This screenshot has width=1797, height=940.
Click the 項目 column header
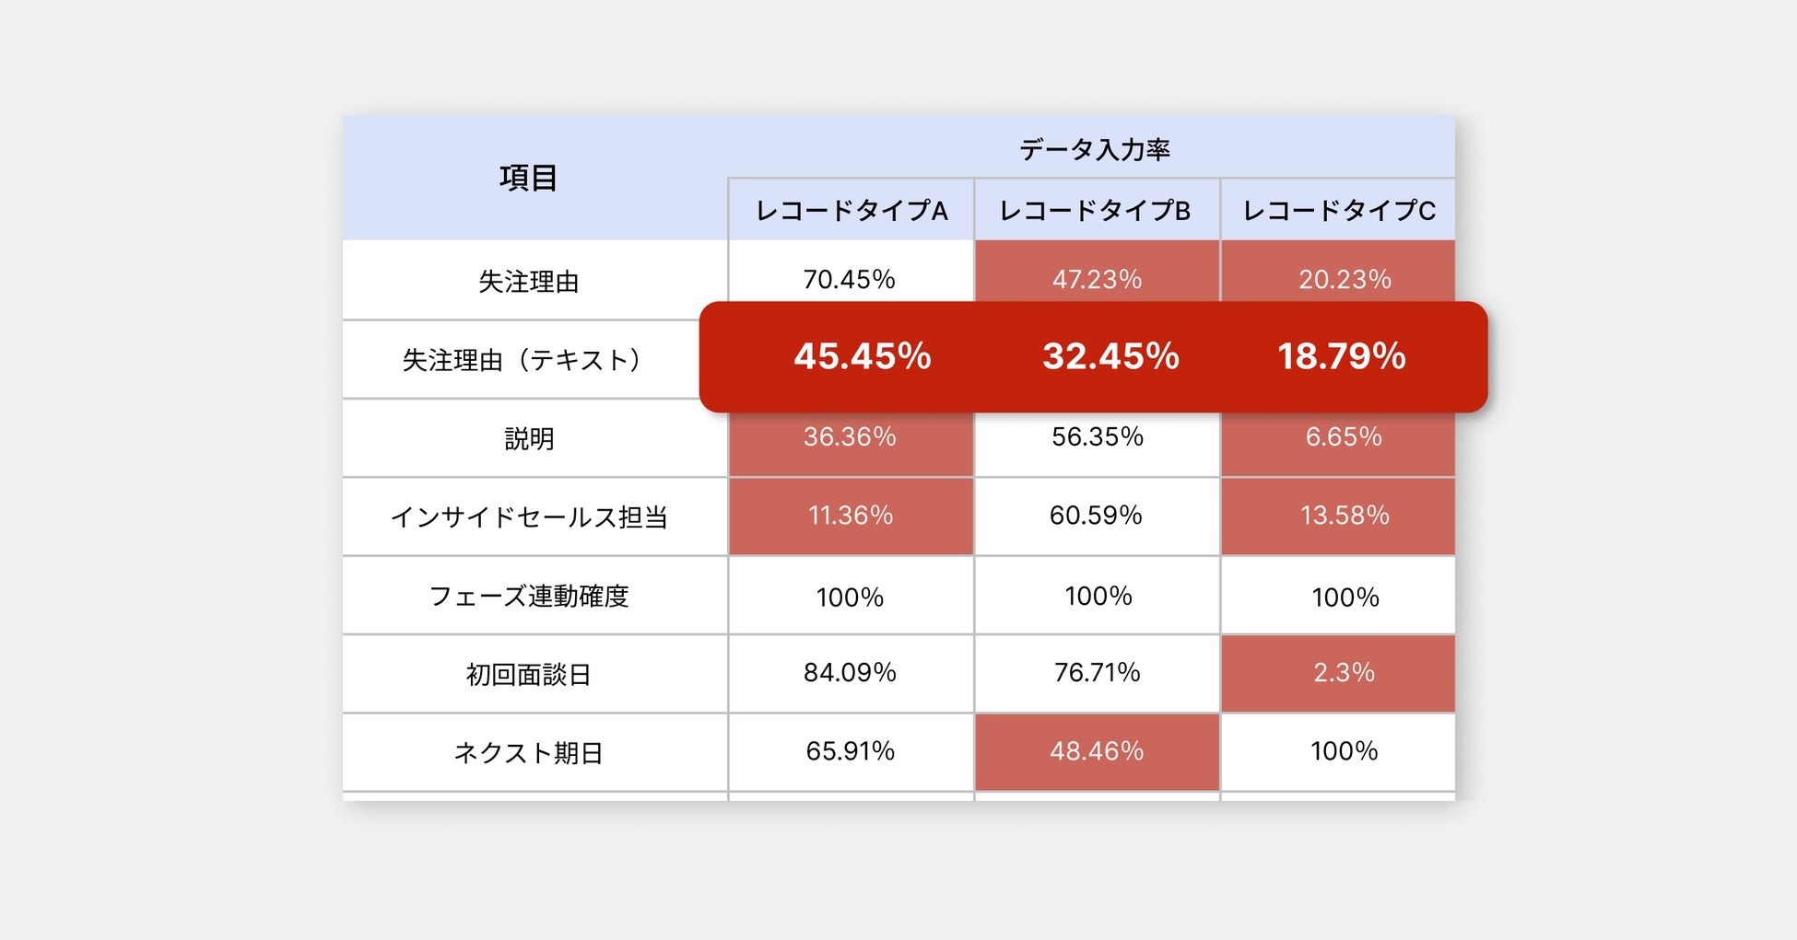pyautogui.click(x=528, y=178)
